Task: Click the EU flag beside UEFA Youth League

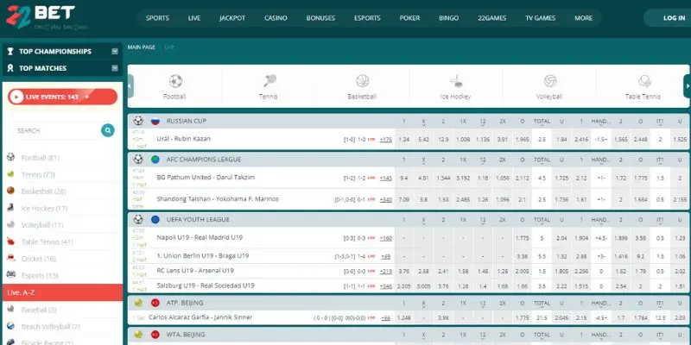Action: coord(155,220)
